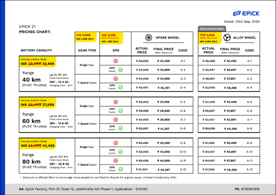Tap the green check in S-6 row

(121, 111)
